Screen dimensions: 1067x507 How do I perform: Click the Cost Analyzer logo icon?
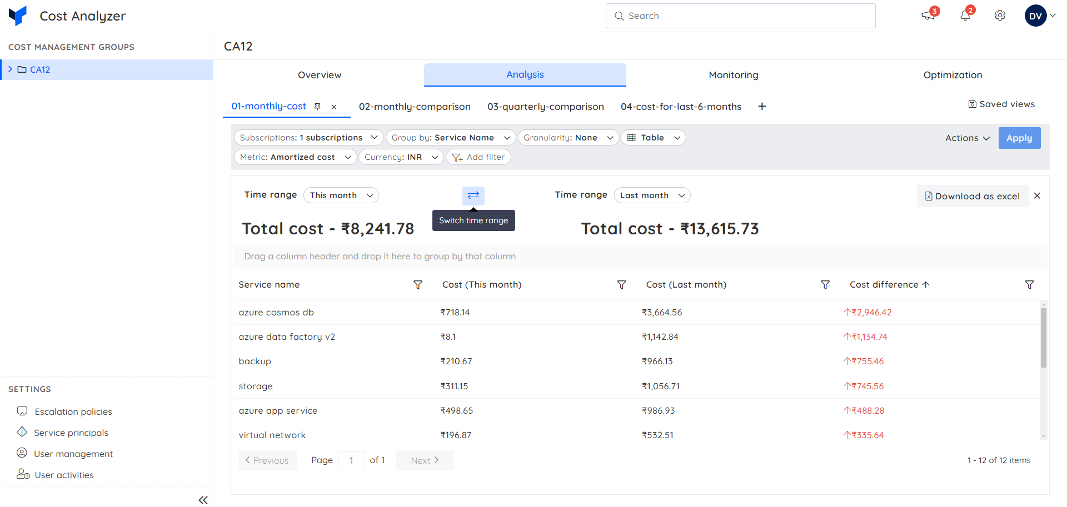tap(18, 16)
